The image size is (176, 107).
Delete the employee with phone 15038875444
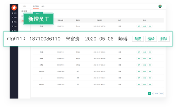(x=150, y=65)
